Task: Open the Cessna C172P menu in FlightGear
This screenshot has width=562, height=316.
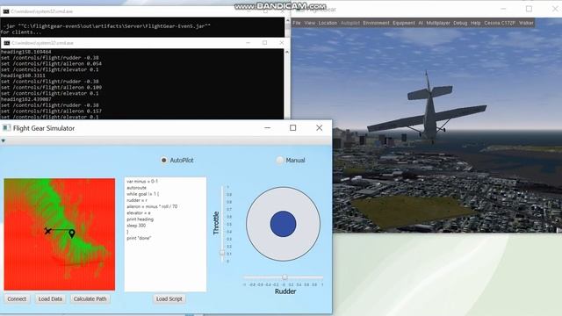Action: pyautogui.click(x=500, y=23)
